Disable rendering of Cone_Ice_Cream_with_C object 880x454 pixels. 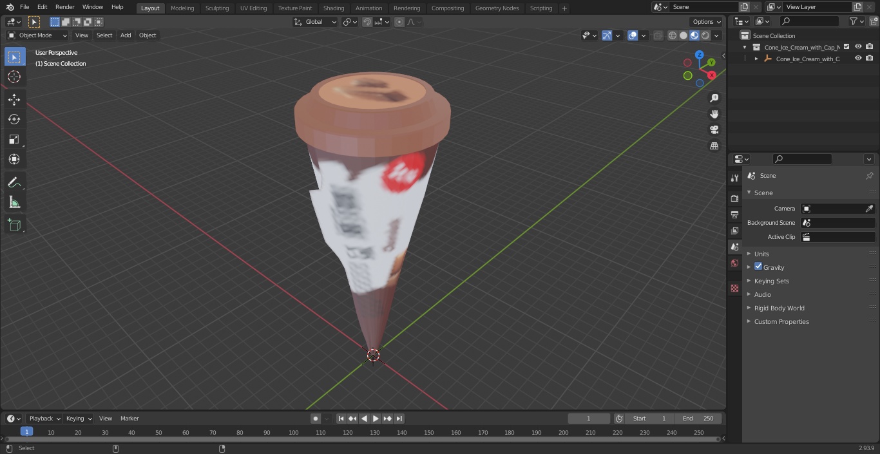pos(869,59)
